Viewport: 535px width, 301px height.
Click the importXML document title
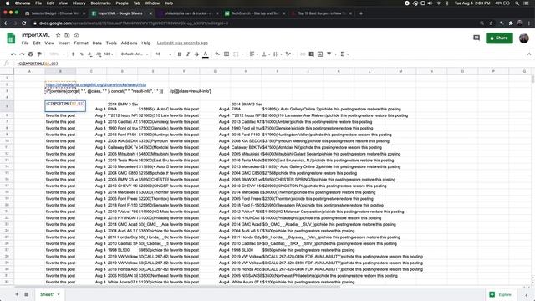(35, 35)
